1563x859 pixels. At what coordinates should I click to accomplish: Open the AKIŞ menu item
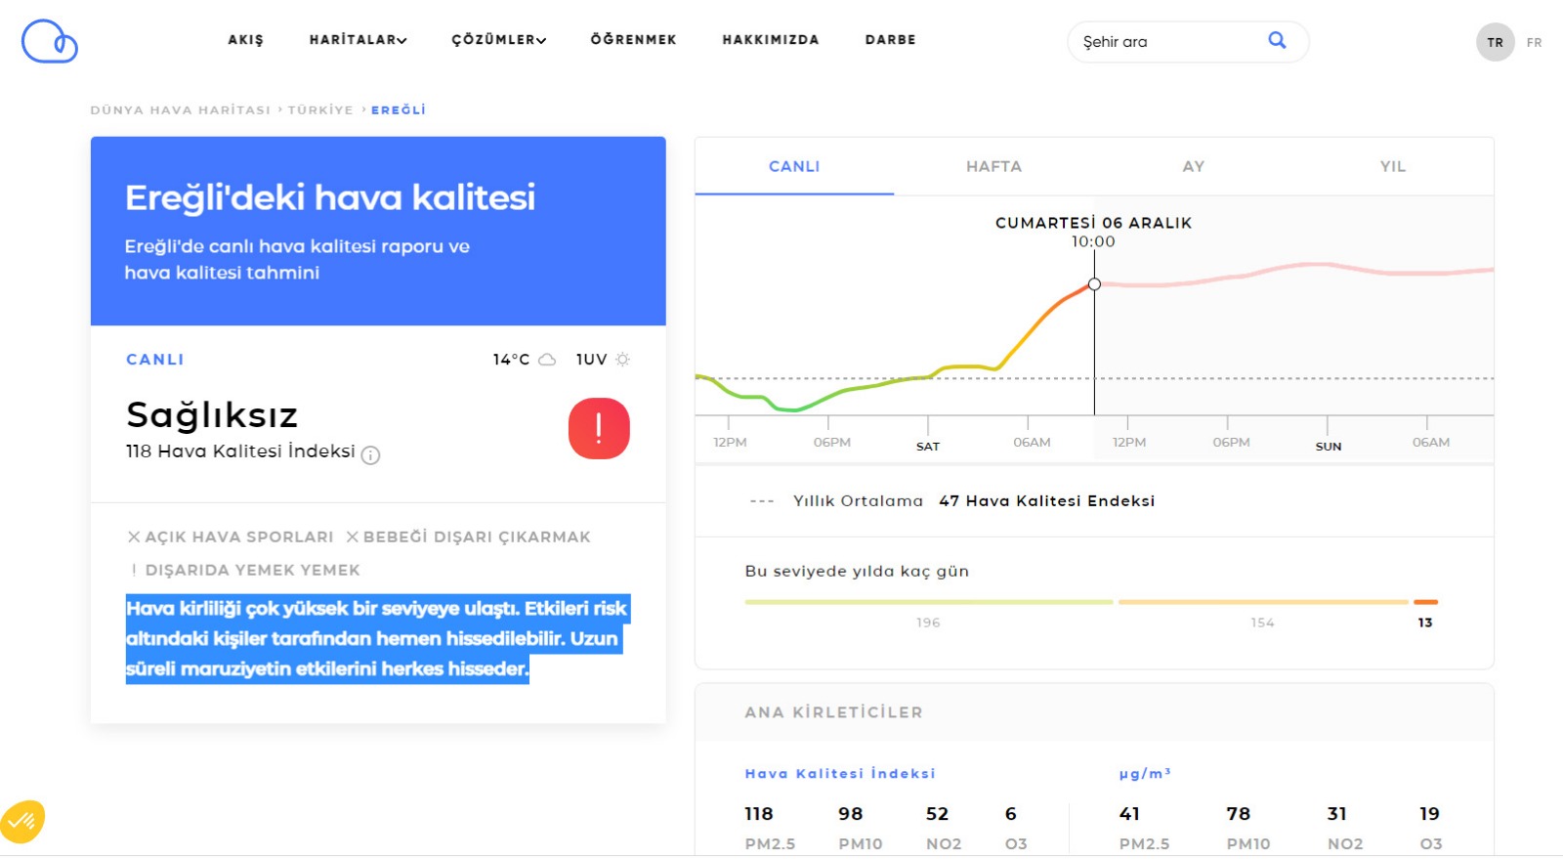click(x=245, y=40)
